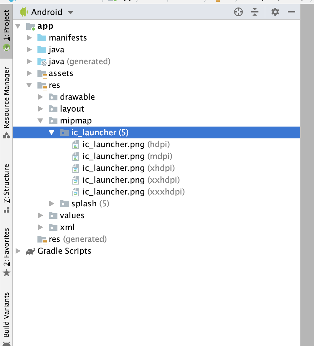Screen dimensions: 314x346
Task: Select Gradle Scripts in the tree
Action: point(64,251)
